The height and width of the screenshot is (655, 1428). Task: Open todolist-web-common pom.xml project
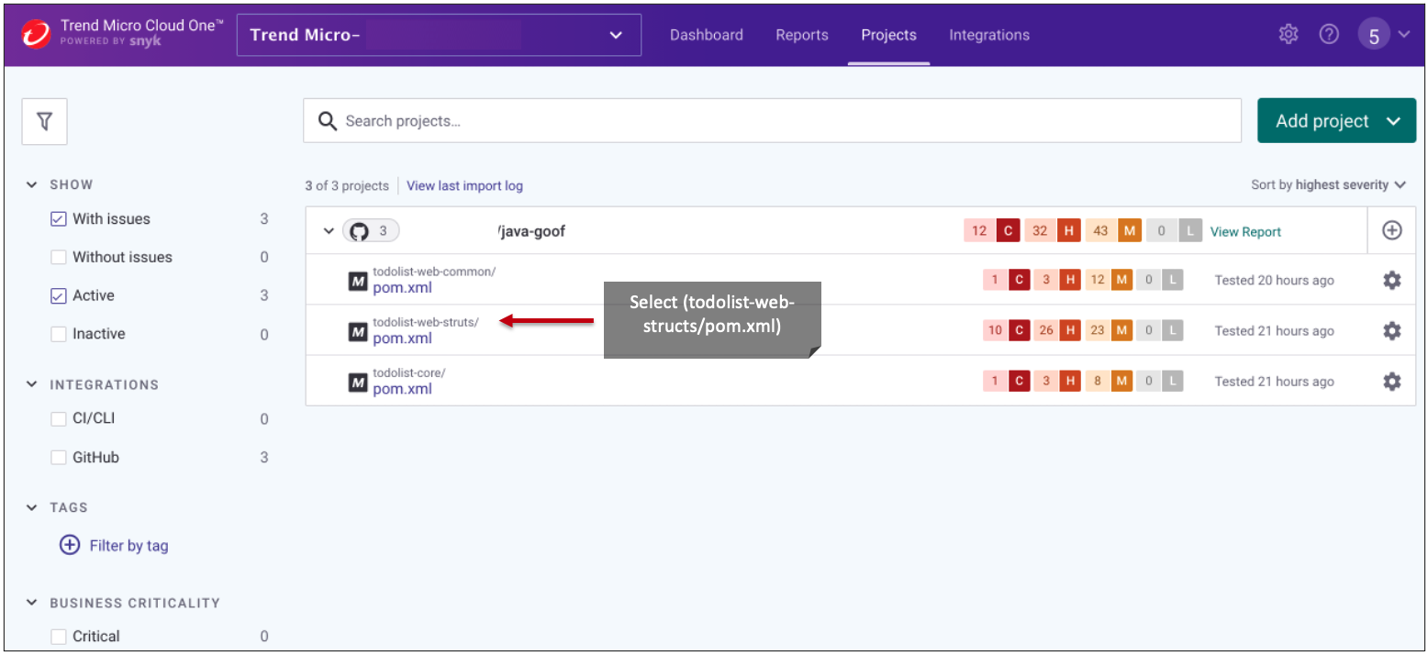coord(402,288)
